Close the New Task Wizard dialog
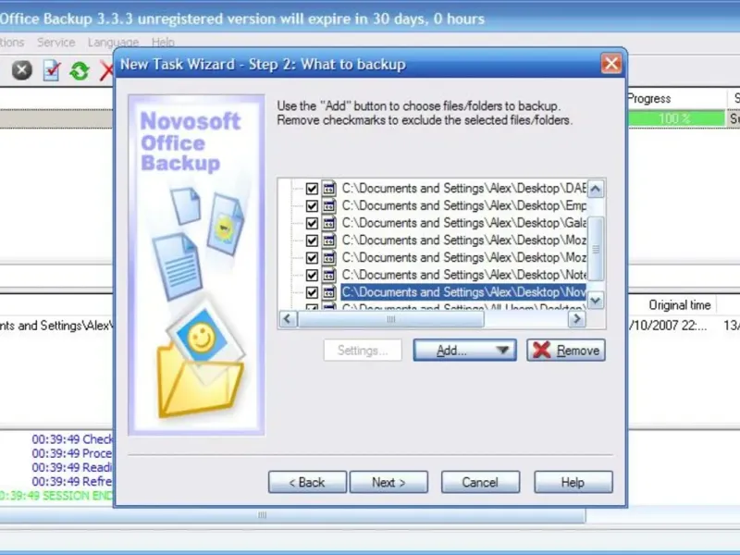Image resolution: width=740 pixels, height=555 pixels. click(x=611, y=64)
